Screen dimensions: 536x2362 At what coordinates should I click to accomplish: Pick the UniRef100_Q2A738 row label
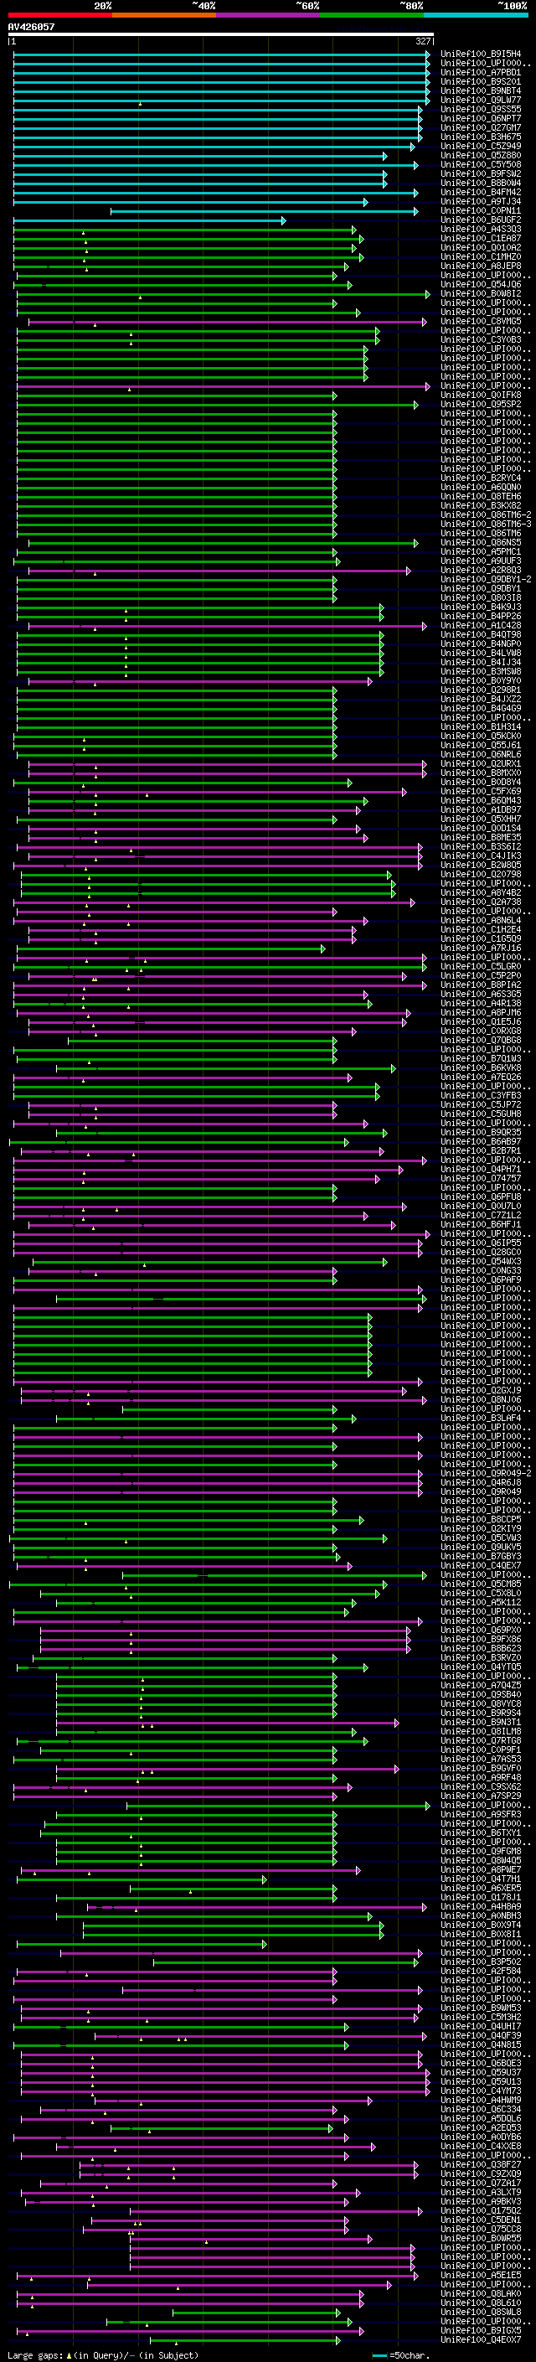coord(481,902)
